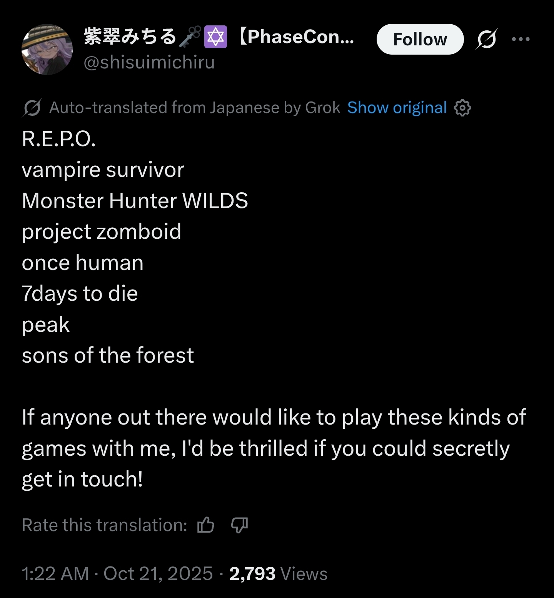
Task: Open the @shisuimichiru handle link
Action: click(149, 62)
